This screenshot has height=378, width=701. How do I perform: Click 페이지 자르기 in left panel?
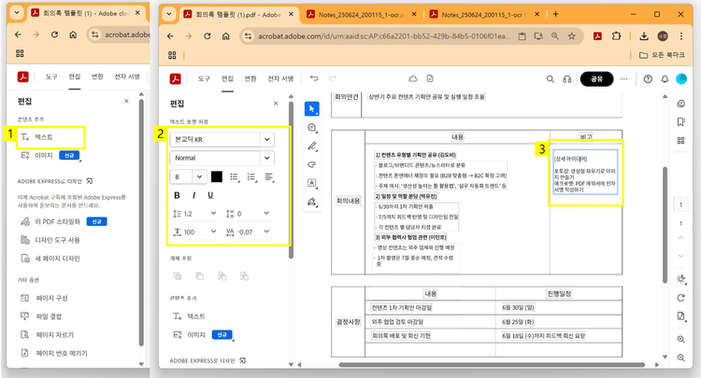(x=54, y=335)
